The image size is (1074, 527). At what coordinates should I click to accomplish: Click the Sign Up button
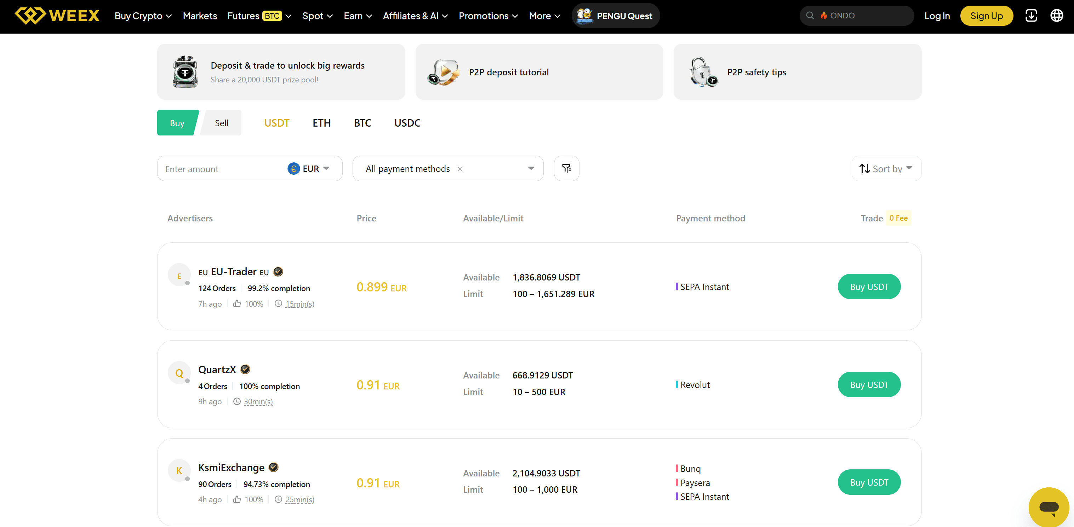[x=987, y=16]
